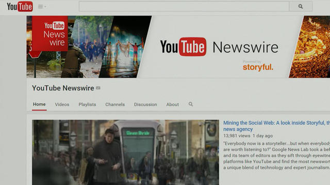Open the About tab
Screen dimensions: 330x185
click(x=172, y=104)
